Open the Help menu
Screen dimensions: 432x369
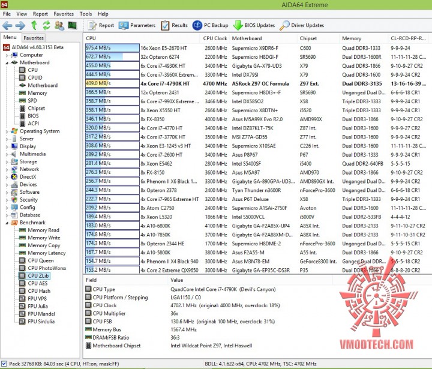coord(103,14)
